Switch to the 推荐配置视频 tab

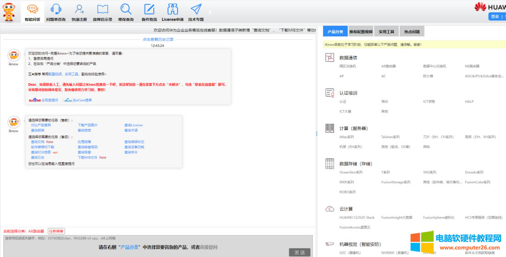coord(361,32)
